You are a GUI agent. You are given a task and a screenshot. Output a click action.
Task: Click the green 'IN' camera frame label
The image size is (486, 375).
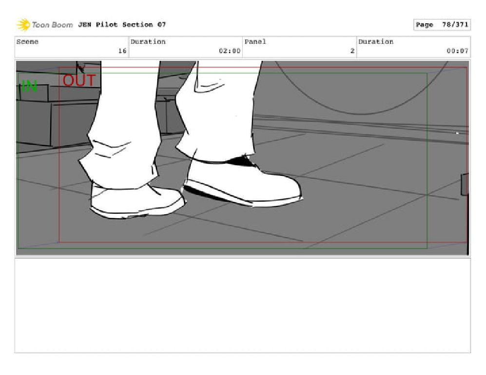tap(29, 86)
